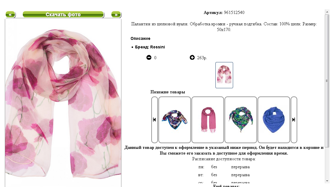Image resolution: width=330 pixels, height=187 pixels.
Task: Click the vertical scrollbar thumb
Action: [327, 81]
